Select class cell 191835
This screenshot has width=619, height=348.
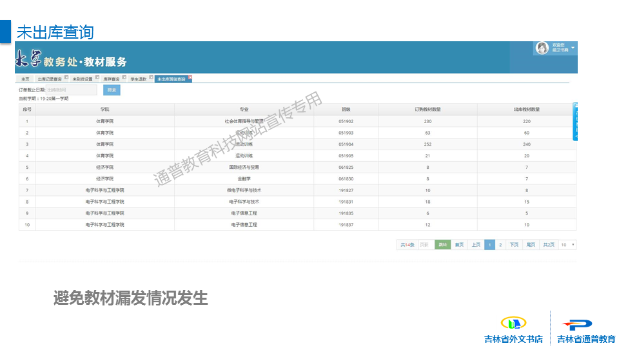pyautogui.click(x=346, y=213)
